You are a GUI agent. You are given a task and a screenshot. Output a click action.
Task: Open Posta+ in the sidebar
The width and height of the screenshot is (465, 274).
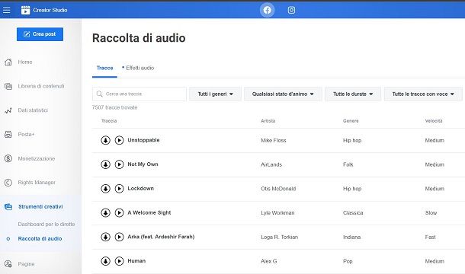pos(26,135)
